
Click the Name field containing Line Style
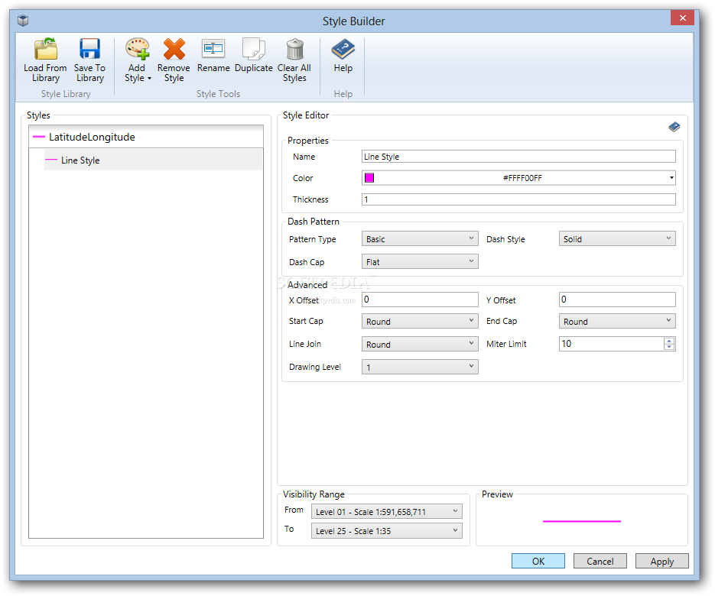pos(518,157)
